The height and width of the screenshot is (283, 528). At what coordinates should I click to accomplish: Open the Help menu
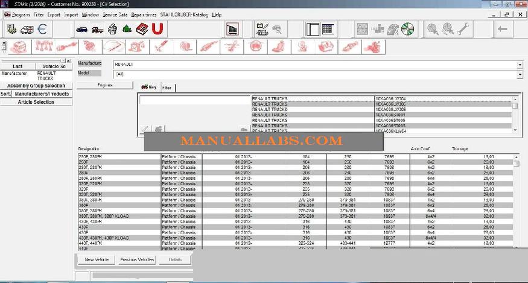pyautogui.click(x=217, y=15)
